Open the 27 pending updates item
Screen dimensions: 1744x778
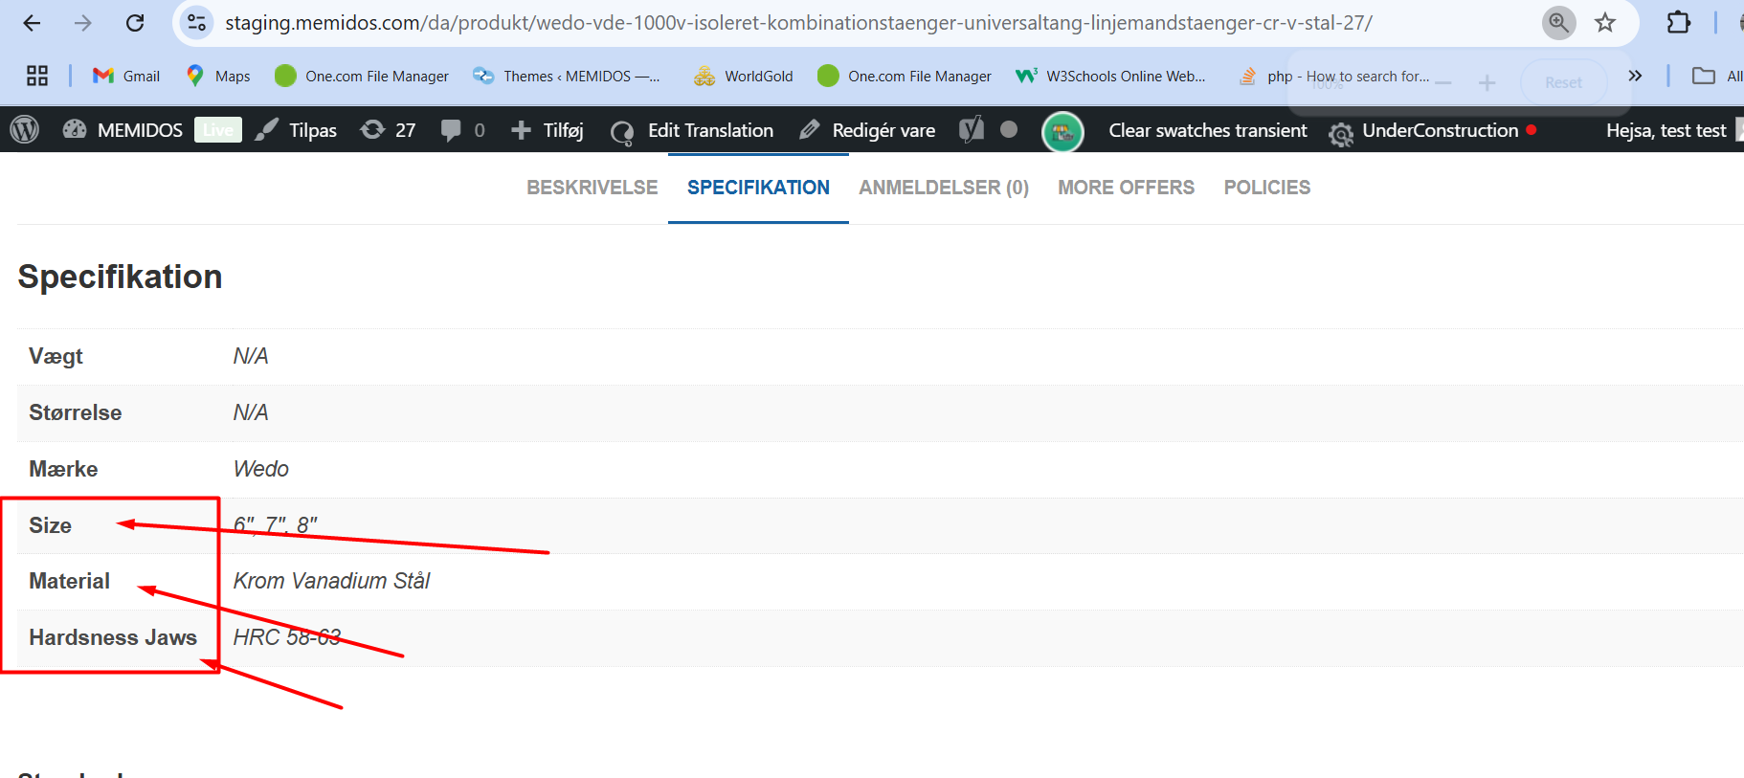(388, 130)
